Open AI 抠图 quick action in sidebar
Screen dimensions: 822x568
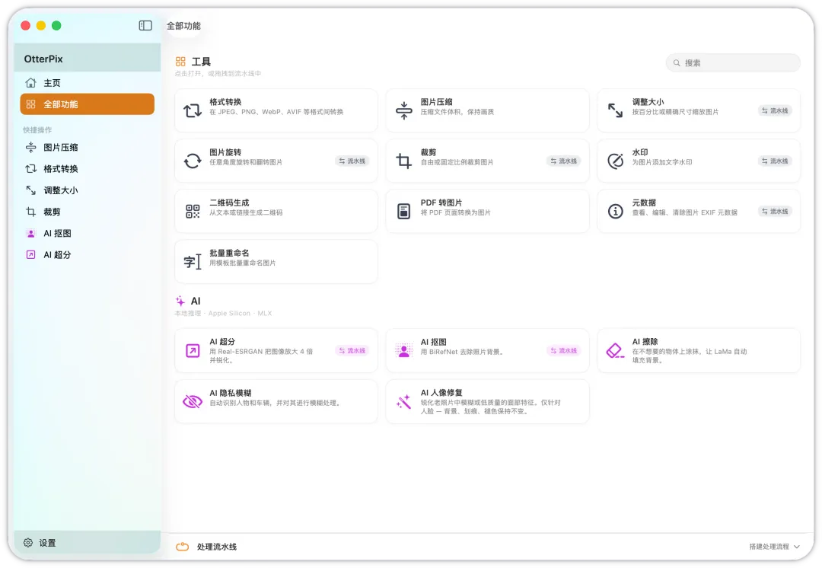tap(87, 234)
